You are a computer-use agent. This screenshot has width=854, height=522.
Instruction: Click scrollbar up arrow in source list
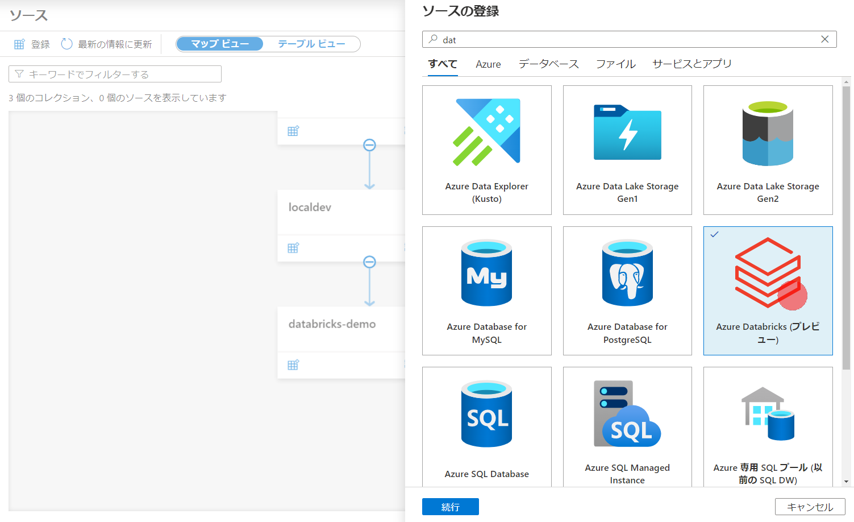coord(846,81)
